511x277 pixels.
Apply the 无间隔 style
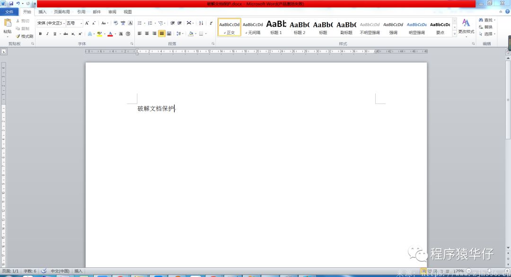253,27
